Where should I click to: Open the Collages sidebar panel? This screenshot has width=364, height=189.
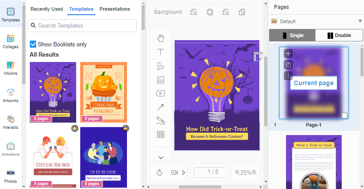tap(11, 42)
